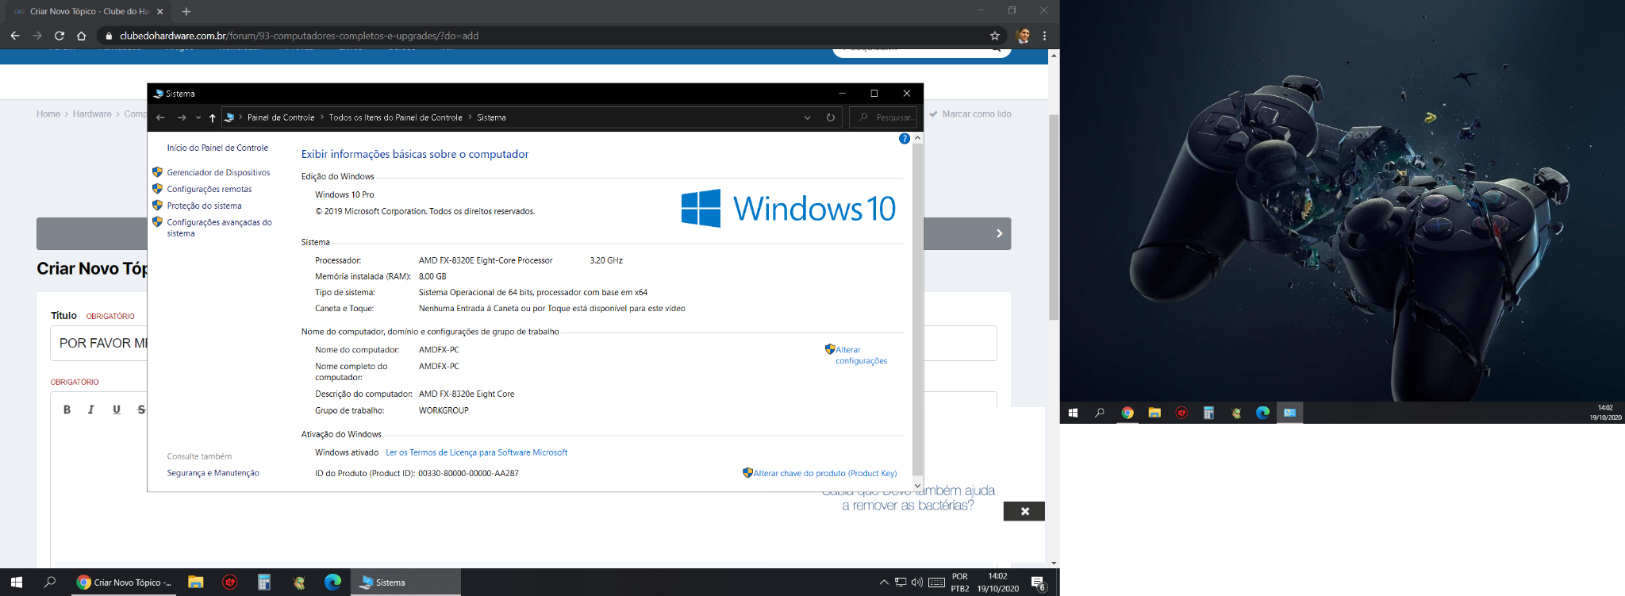Viewport: 1625px width, 596px height.
Task: Click Chrome's back arrow
Action: [x=15, y=36]
